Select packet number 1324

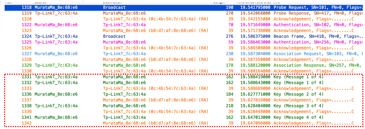pyautogui.click(x=27, y=36)
